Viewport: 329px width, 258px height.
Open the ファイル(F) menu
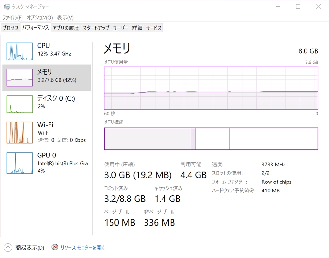coord(13,17)
